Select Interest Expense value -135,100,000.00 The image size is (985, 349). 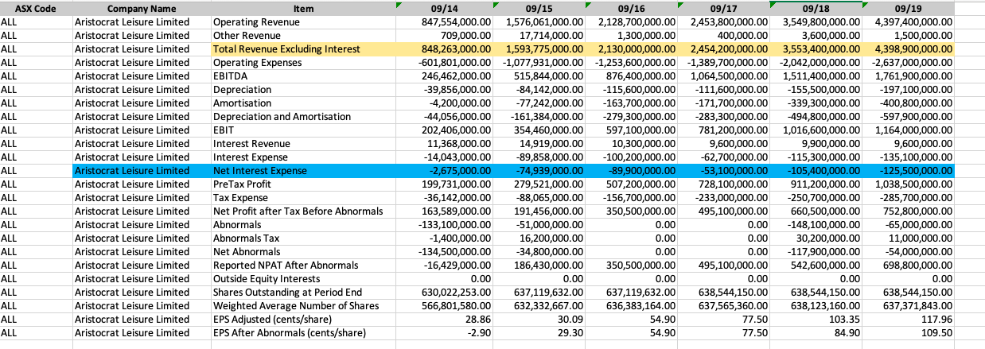point(909,157)
